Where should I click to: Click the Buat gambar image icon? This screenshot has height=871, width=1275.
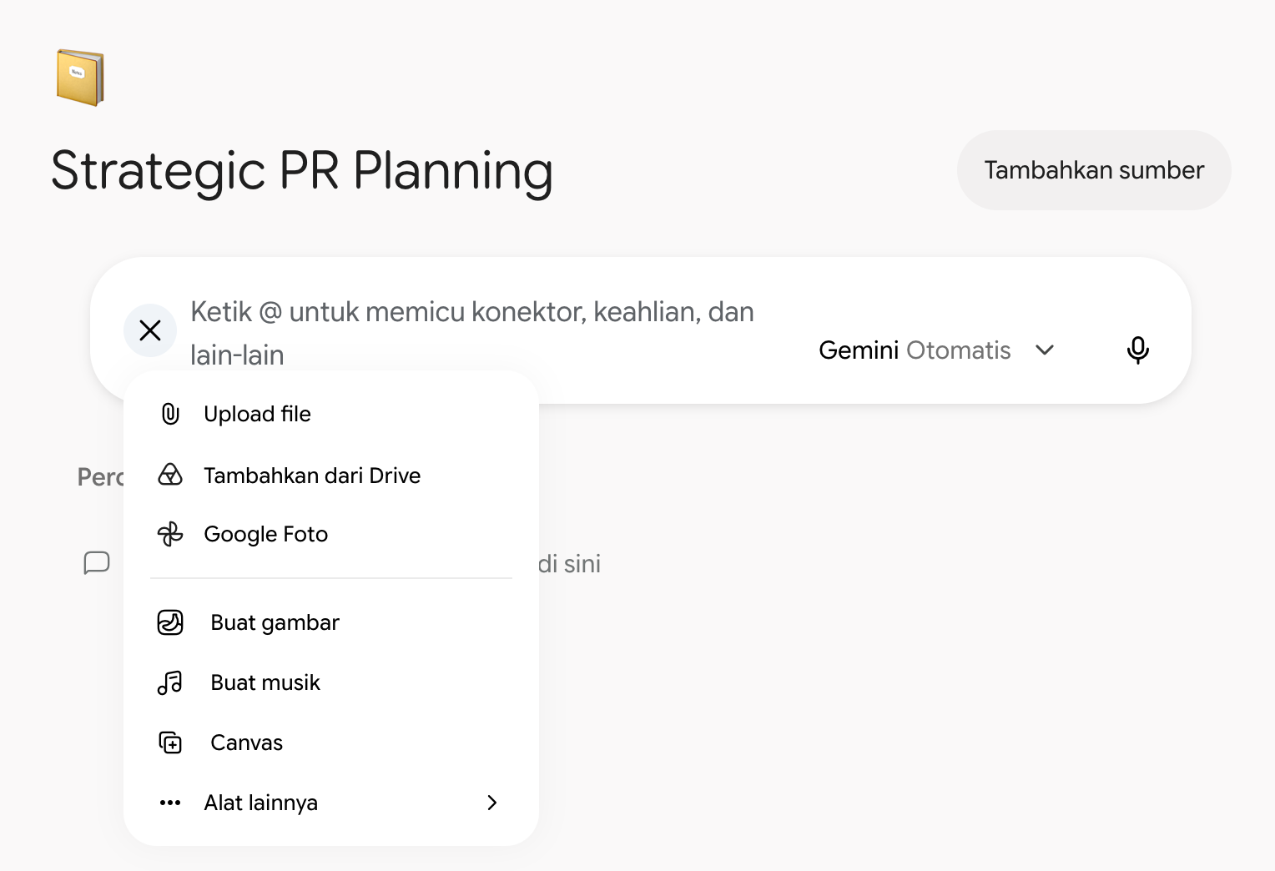(170, 622)
